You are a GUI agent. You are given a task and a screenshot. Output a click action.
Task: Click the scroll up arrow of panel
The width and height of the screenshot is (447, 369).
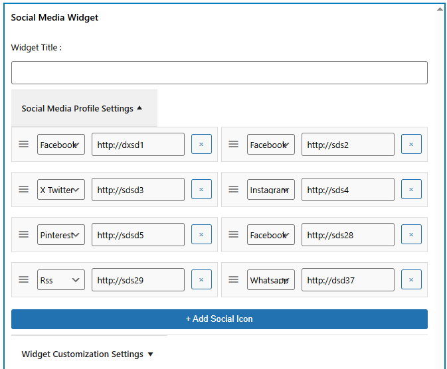click(440, 9)
